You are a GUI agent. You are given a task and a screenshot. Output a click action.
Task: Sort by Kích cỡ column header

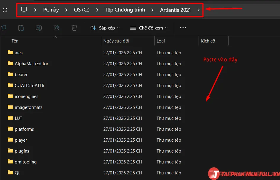tap(208, 41)
